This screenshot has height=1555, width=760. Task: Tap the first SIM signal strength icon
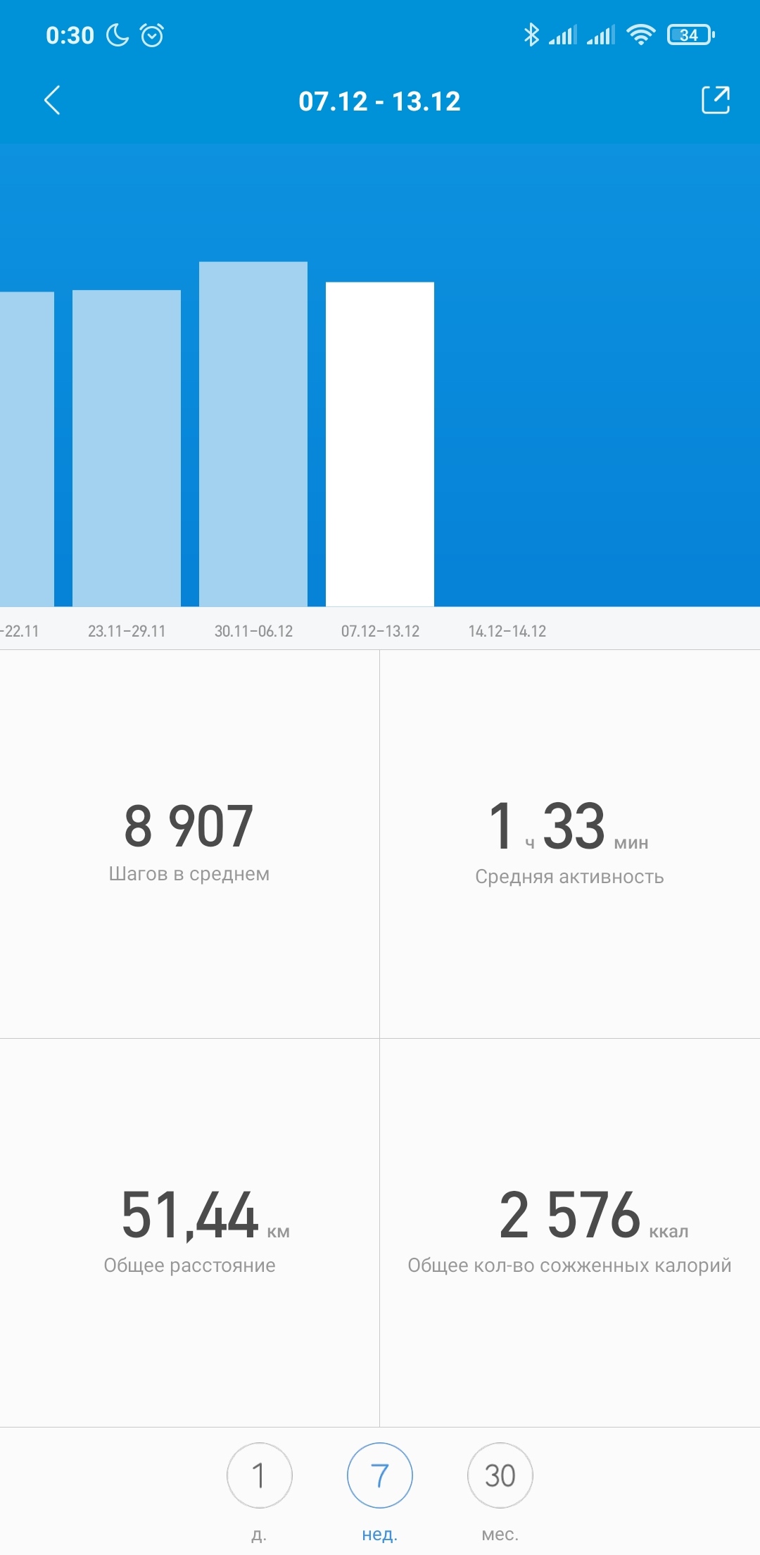pos(563,34)
